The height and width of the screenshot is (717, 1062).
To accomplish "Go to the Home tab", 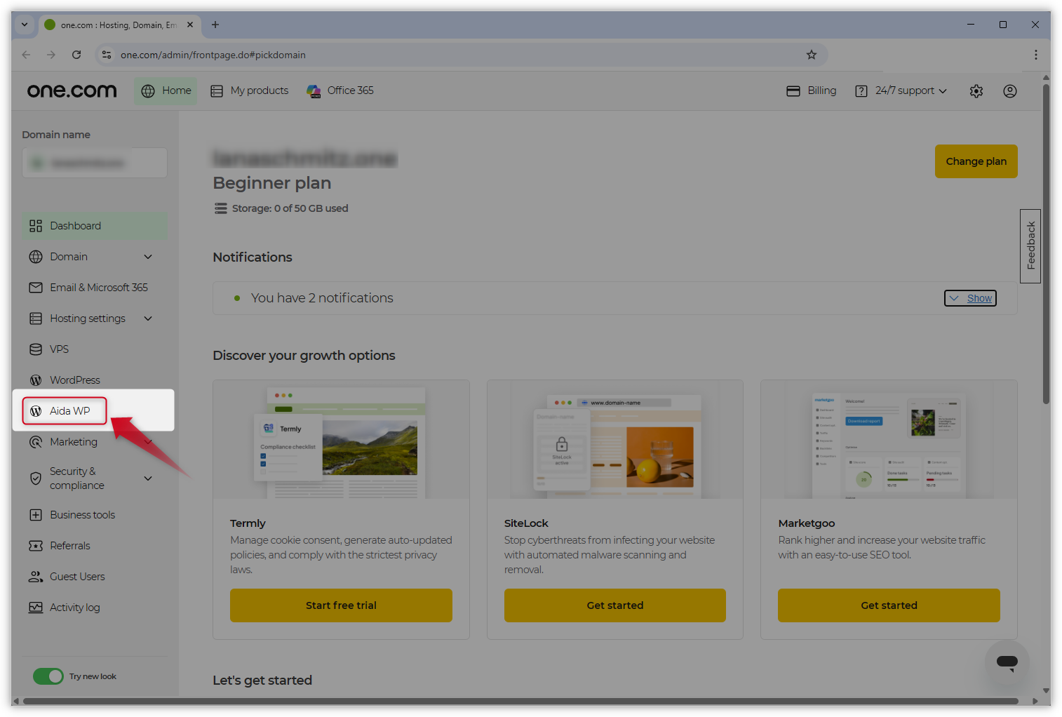I will pos(166,91).
